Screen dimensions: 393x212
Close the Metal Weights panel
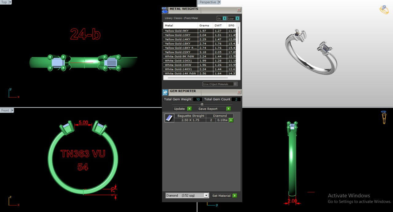[x=239, y=10]
